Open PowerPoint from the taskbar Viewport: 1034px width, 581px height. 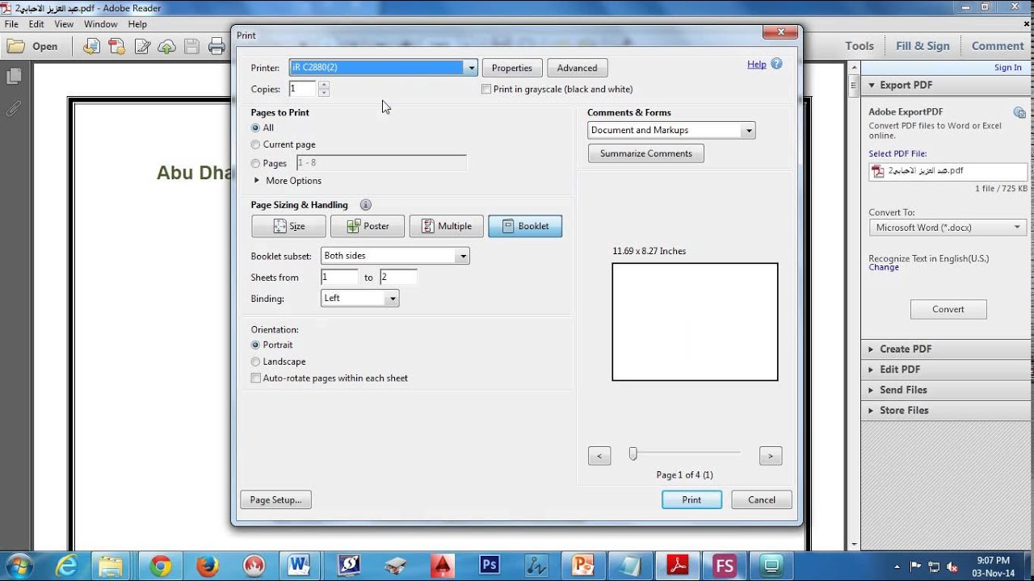click(582, 565)
